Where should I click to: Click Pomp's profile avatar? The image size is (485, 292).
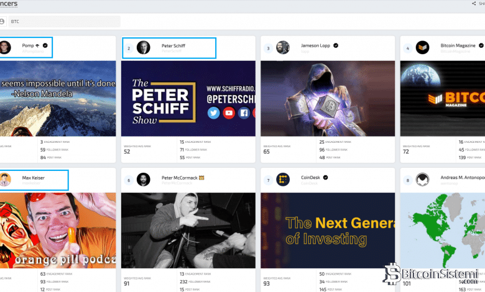click(x=5, y=48)
